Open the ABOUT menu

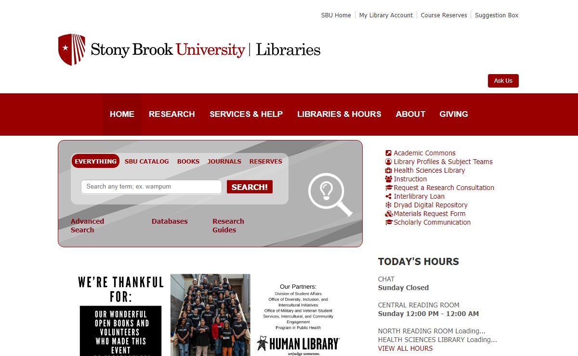410,114
